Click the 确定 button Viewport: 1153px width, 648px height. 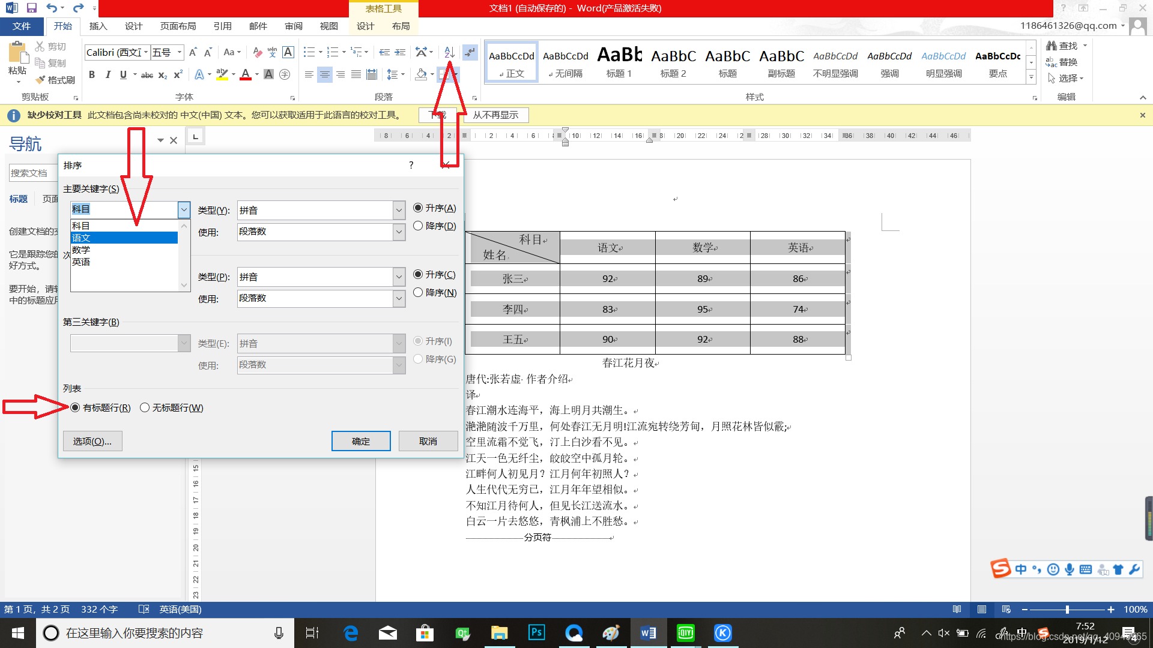click(361, 442)
